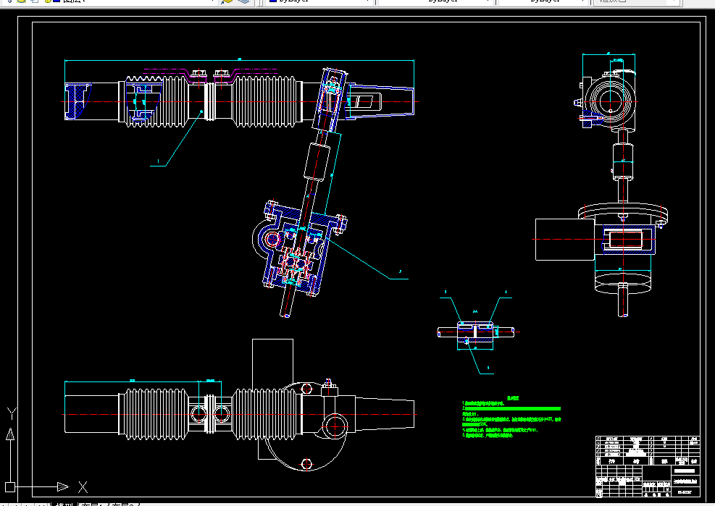The width and height of the screenshot is (715, 506).
Task: Click the UCS Y axis label
Action: 12,413
